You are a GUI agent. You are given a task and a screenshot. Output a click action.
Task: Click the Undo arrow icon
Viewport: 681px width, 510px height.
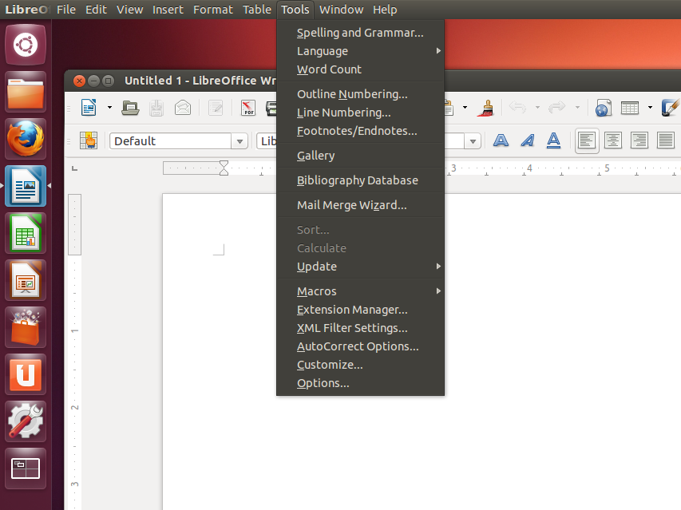[517, 107]
